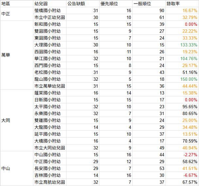The width and height of the screenshot is (199, 186).
Task: Select the 大橋國小附幼 cell
Action: click(50, 141)
